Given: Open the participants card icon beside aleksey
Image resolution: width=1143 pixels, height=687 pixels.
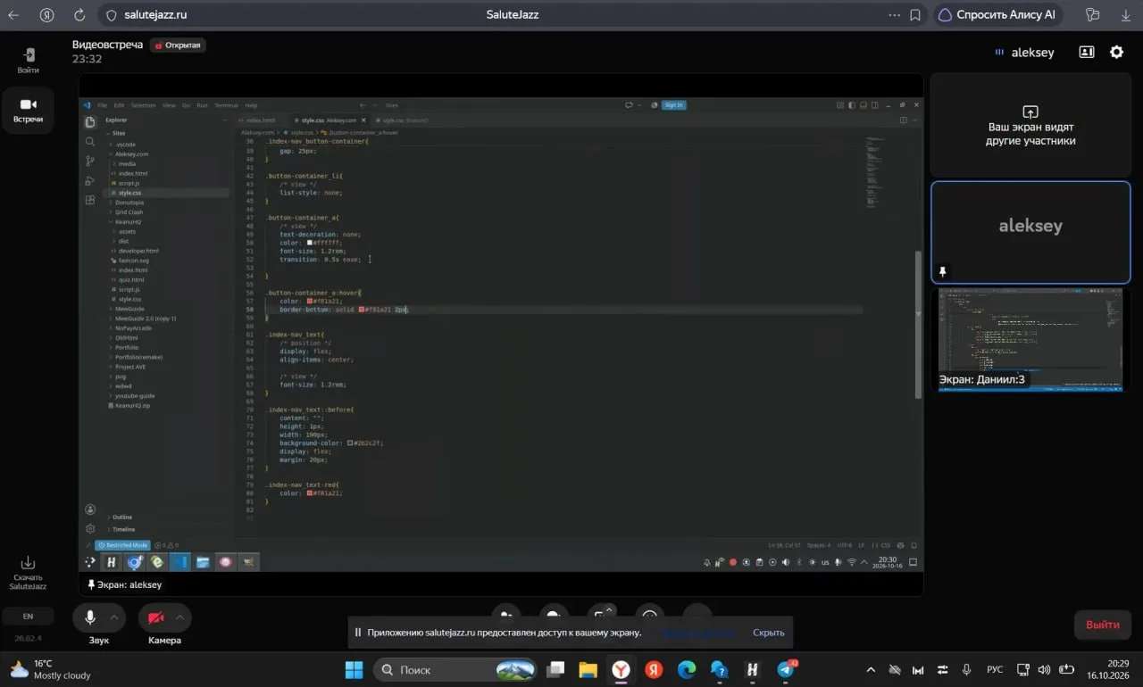Looking at the screenshot, I should coord(1087,53).
